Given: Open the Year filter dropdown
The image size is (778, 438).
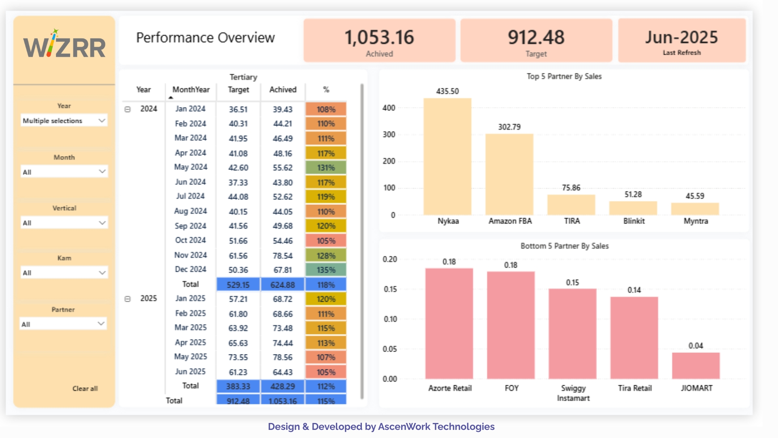Looking at the screenshot, I should (64, 120).
